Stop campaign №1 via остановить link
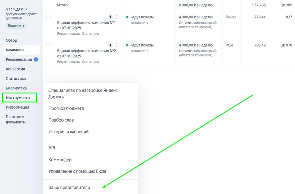295x194 pixels. (x=140, y=23)
